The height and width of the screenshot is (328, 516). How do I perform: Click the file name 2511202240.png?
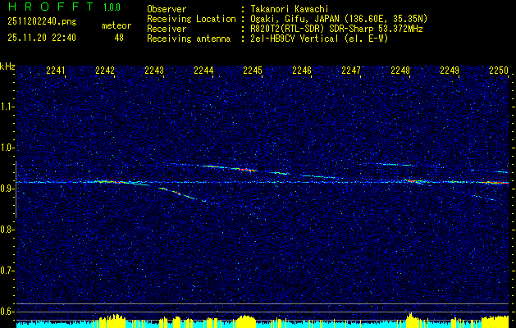coord(42,22)
